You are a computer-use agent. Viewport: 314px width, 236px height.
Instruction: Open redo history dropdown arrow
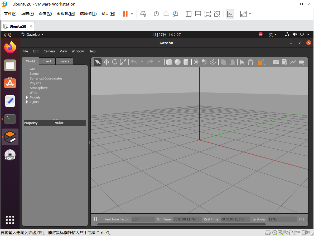tap(159, 62)
